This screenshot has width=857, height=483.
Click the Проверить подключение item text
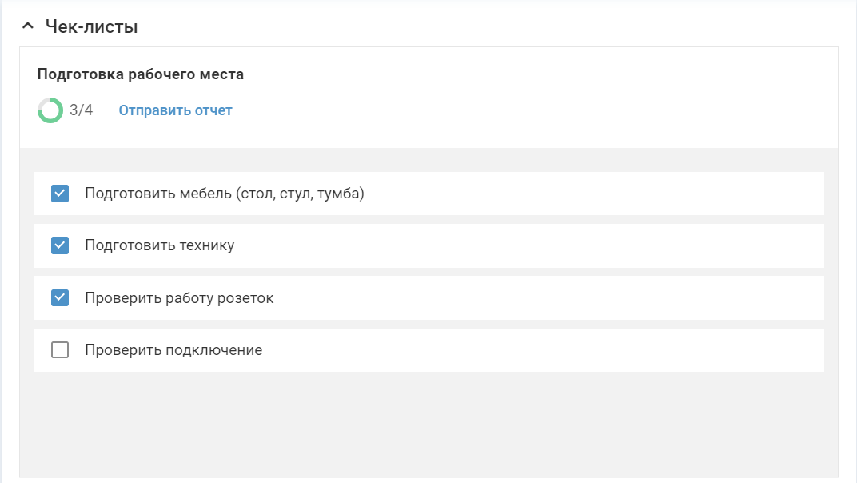pyautogui.click(x=173, y=350)
